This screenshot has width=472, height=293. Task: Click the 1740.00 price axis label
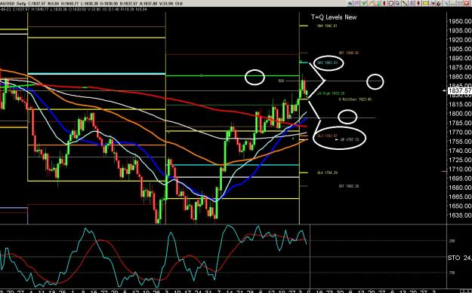click(x=460, y=151)
